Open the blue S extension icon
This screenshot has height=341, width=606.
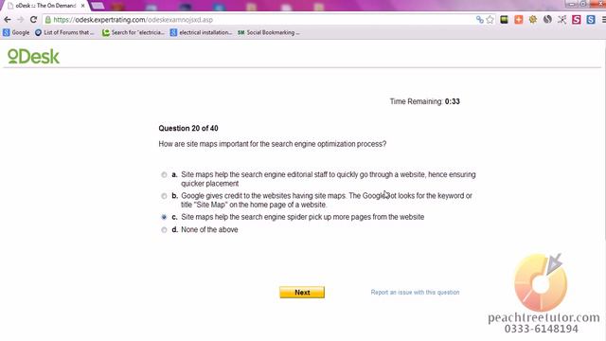click(591, 20)
